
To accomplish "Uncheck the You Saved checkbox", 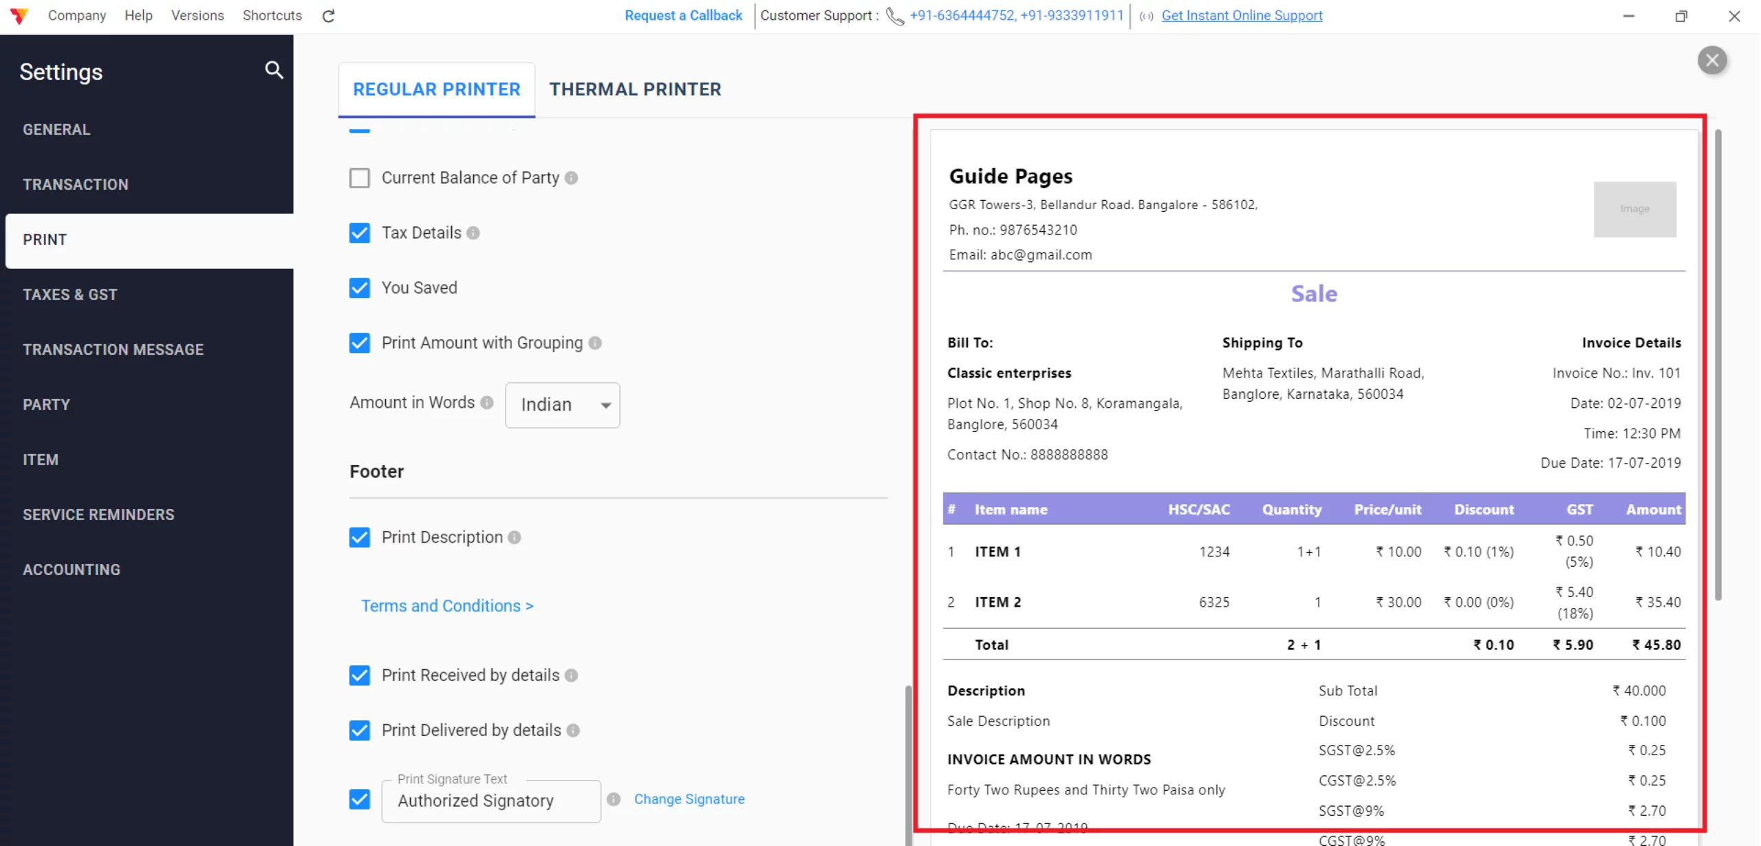I will tap(359, 288).
